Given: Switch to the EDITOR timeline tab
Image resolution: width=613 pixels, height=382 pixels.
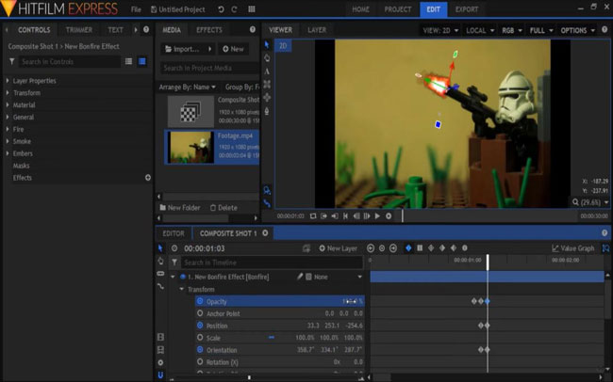Looking at the screenshot, I should coord(174,233).
